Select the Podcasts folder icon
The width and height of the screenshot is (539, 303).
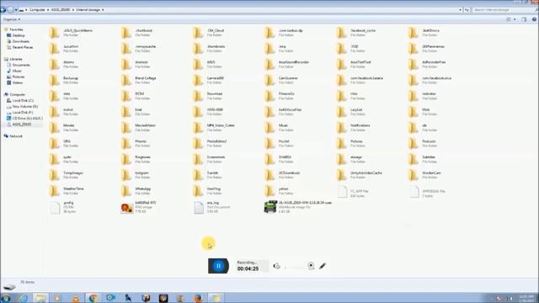[414, 143]
